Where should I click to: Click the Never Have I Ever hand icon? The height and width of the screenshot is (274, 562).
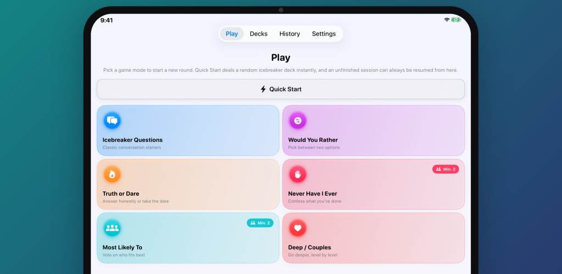[298, 174]
